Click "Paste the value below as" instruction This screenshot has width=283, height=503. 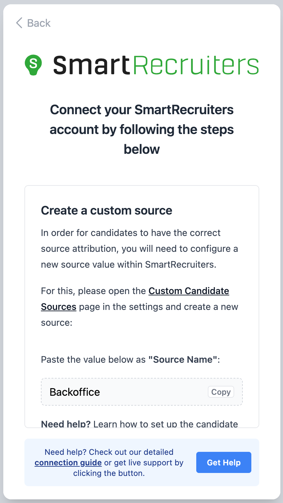(93, 359)
